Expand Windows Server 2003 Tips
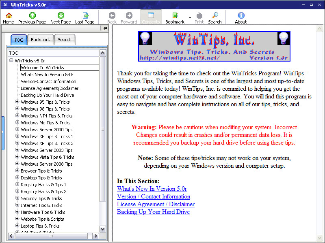Image resolution: width=325 pixels, height=243 pixels. 17,150
